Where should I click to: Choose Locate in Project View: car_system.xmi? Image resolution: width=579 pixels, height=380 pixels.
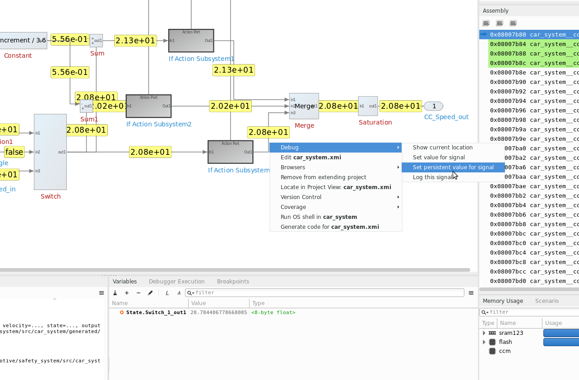pyautogui.click(x=336, y=187)
